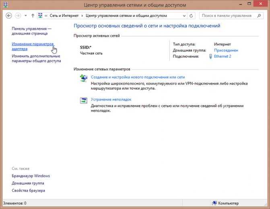Select 'Сеть и Интернет' breadcrumb
Image resolution: width=270 pixels, height=209 pixels.
point(64,16)
